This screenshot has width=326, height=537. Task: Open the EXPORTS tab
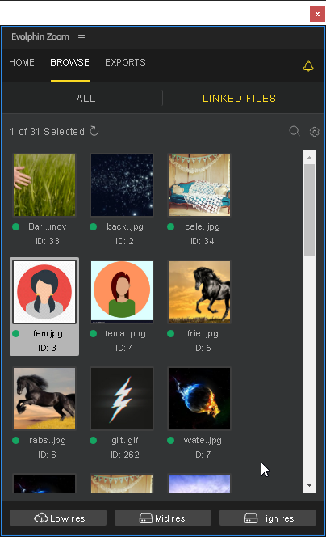click(125, 62)
